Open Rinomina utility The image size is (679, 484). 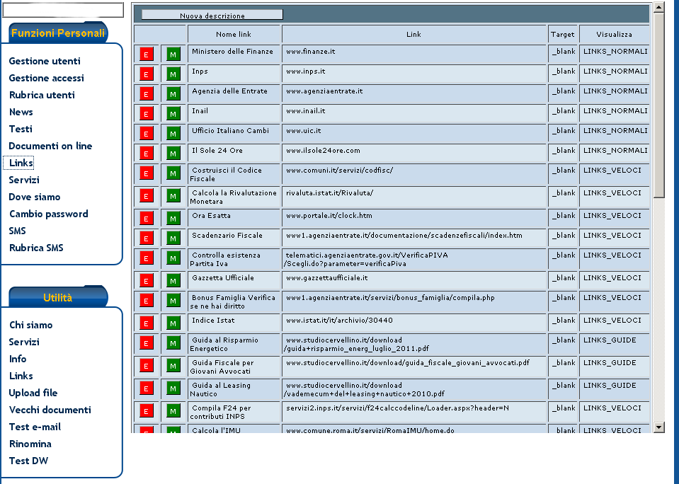coord(30,444)
